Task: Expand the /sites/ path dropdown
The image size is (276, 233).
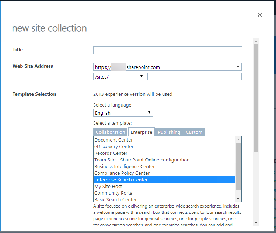Action: tap(119, 76)
